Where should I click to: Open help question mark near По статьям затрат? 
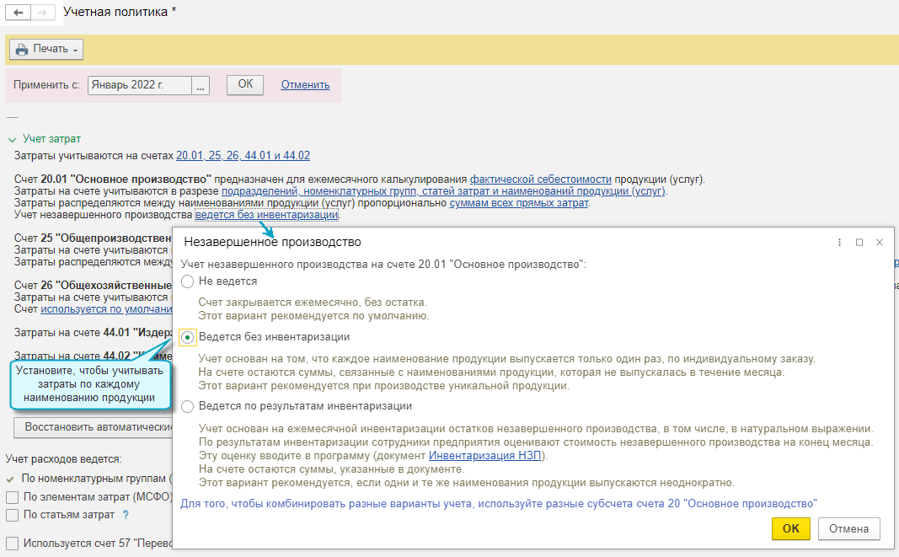[126, 515]
